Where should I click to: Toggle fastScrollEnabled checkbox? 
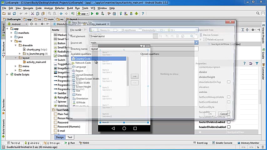click(x=229, y=102)
